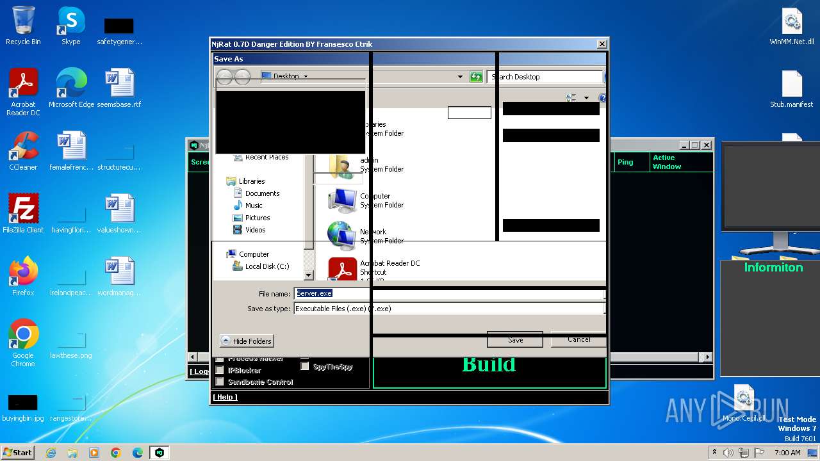Viewport: 820px width, 461px height.
Task: Click the Active Window column header
Action: (682, 162)
